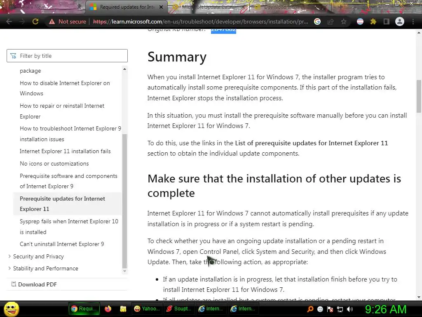Click sidebar scrollbar down arrow

click(124, 271)
